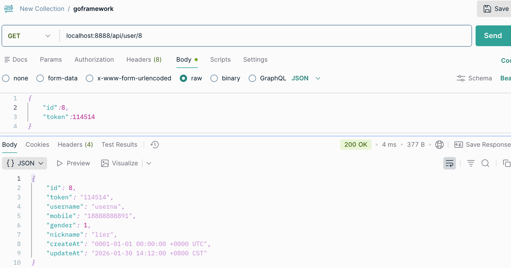
Task: Send the request
Action: [x=493, y=36]
